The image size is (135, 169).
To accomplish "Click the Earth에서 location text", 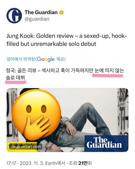I will 55,163.
